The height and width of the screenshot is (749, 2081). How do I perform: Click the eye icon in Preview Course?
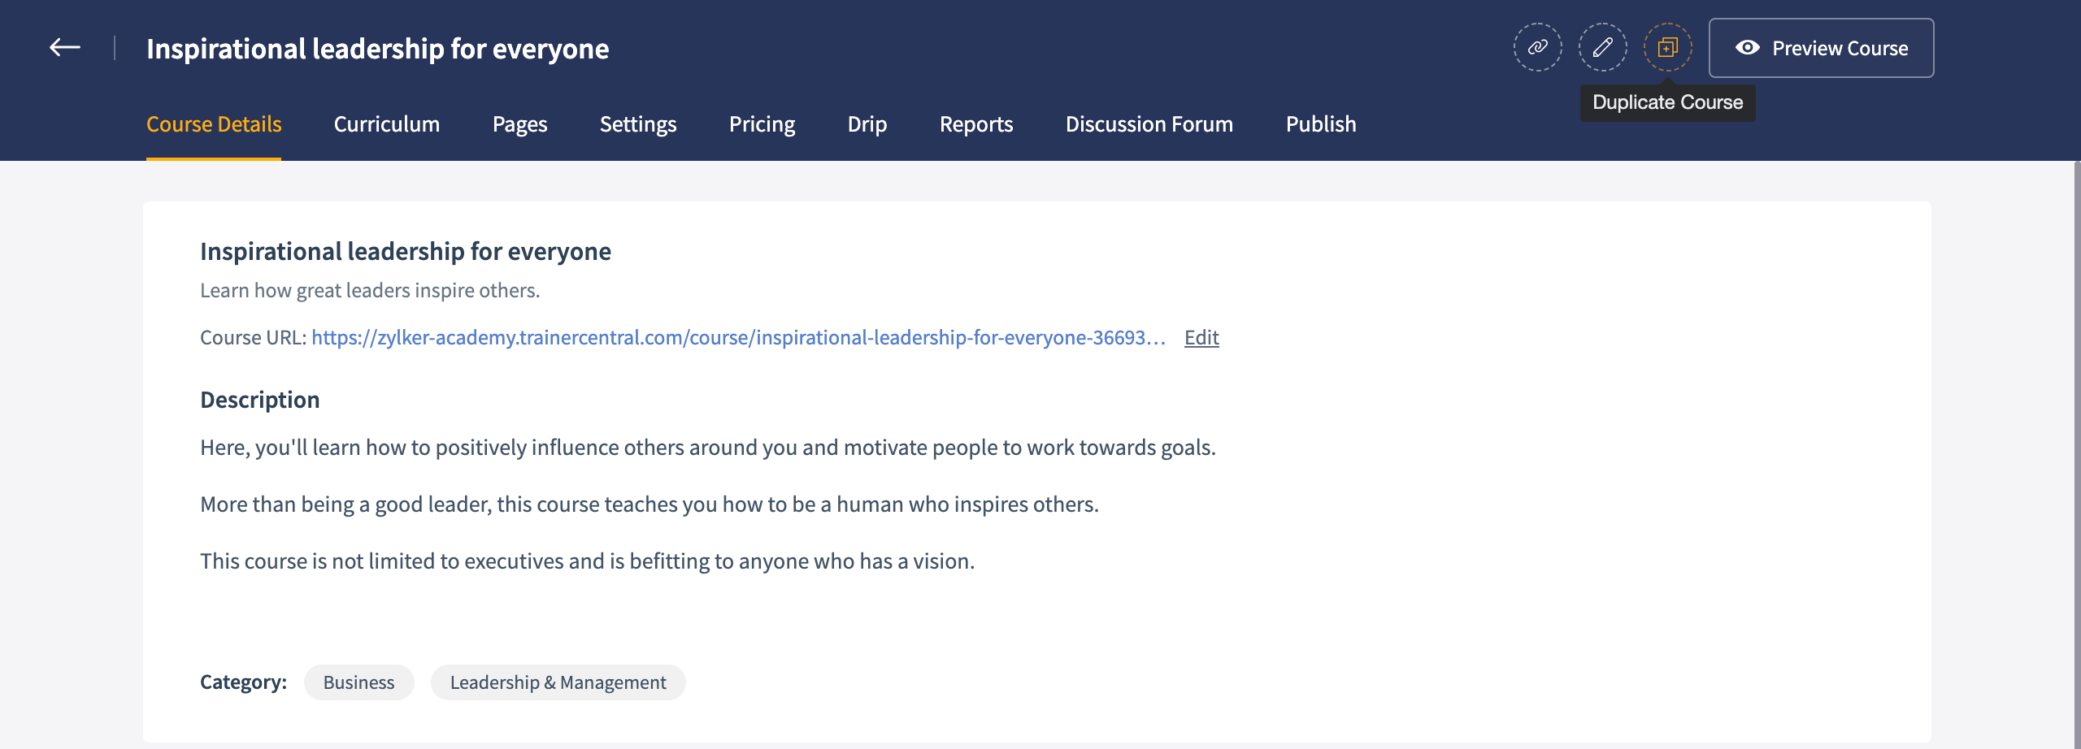1747,48
